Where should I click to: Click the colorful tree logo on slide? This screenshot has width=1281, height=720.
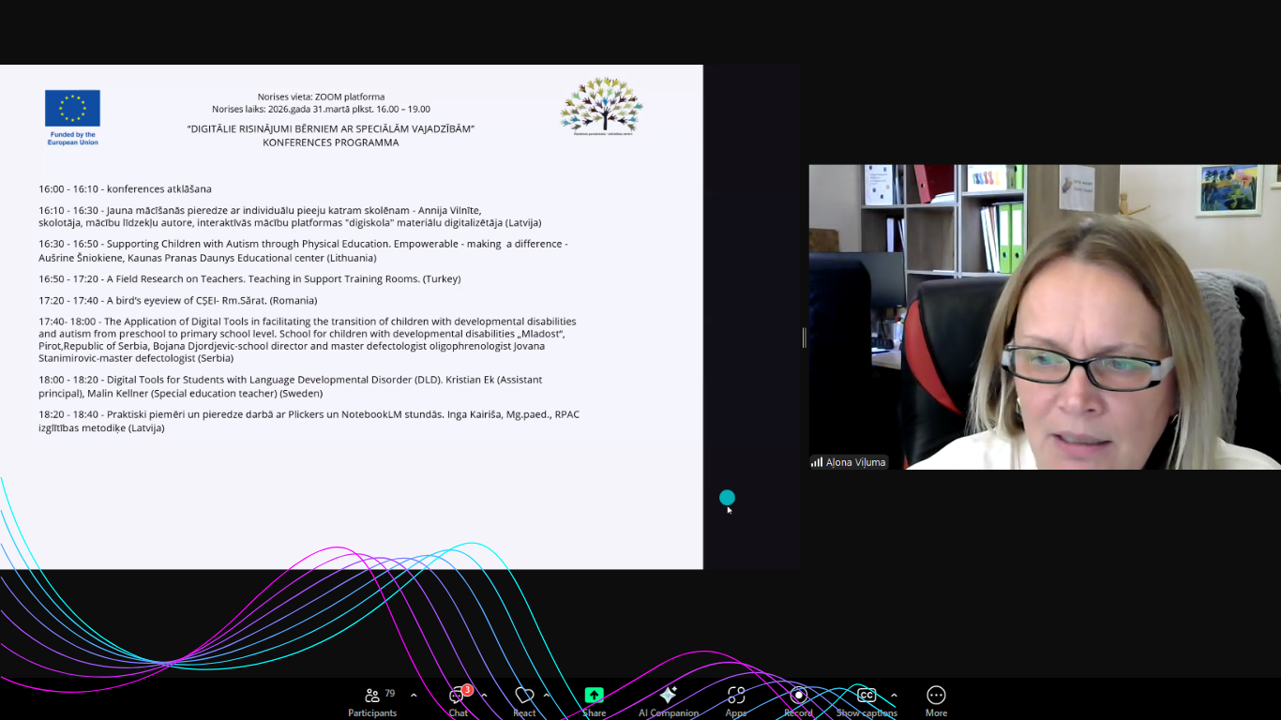point(601,105)
